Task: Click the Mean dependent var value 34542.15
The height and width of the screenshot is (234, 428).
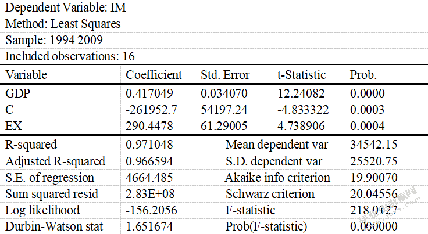Action: (x=374, y=145)
